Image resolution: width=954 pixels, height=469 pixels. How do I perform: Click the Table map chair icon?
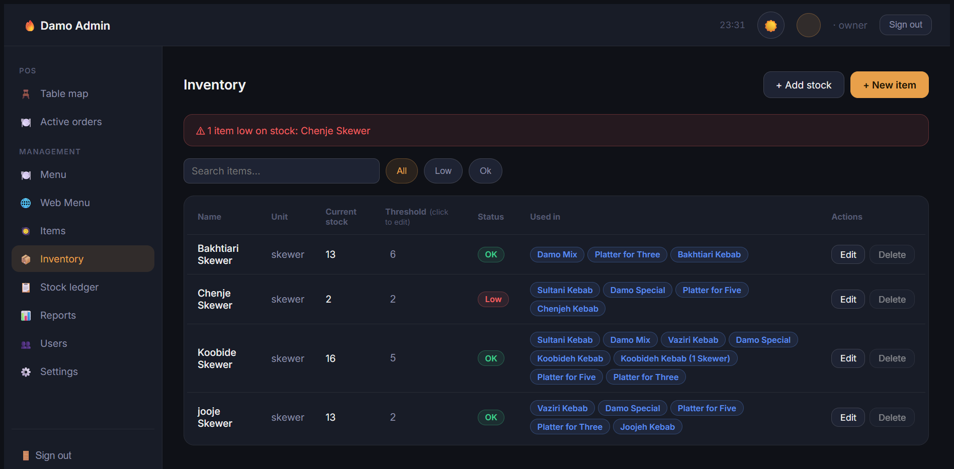click(x=26, y=94)
